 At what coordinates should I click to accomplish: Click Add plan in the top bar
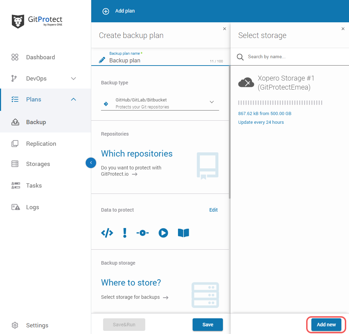click(125, 11)
